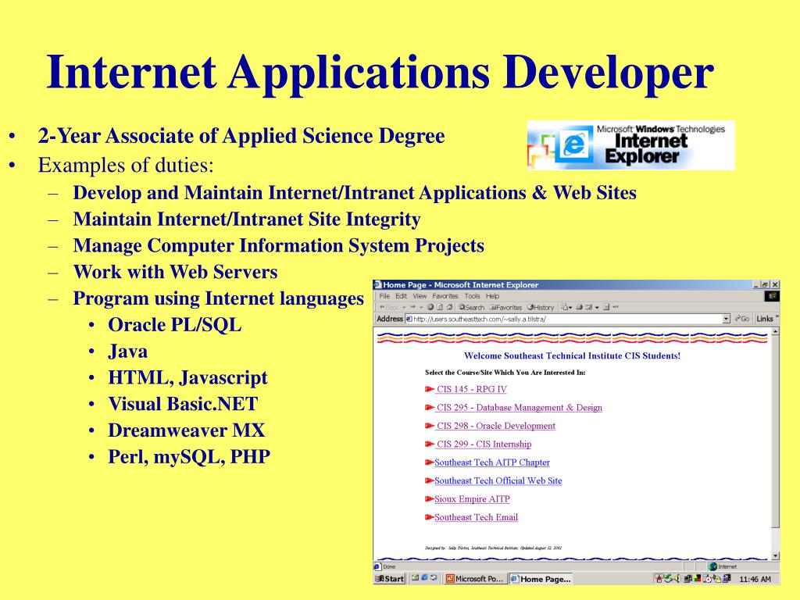
Task: Open the CIS 145 - RPG IV link
Action: pos(471,389)
